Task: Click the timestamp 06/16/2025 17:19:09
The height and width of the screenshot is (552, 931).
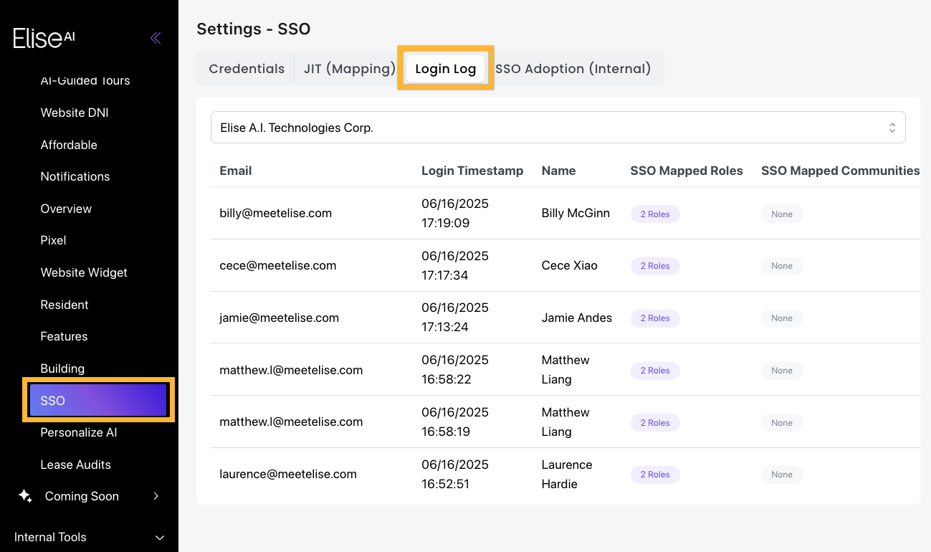Action: point(455,214)
